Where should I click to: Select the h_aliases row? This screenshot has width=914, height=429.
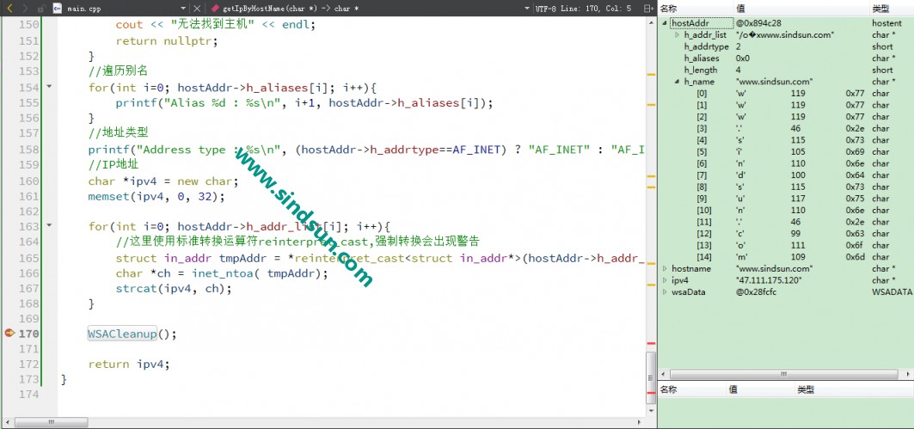point(786,58)
